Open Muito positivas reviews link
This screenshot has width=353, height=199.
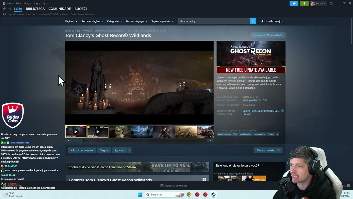pos(250,100)
